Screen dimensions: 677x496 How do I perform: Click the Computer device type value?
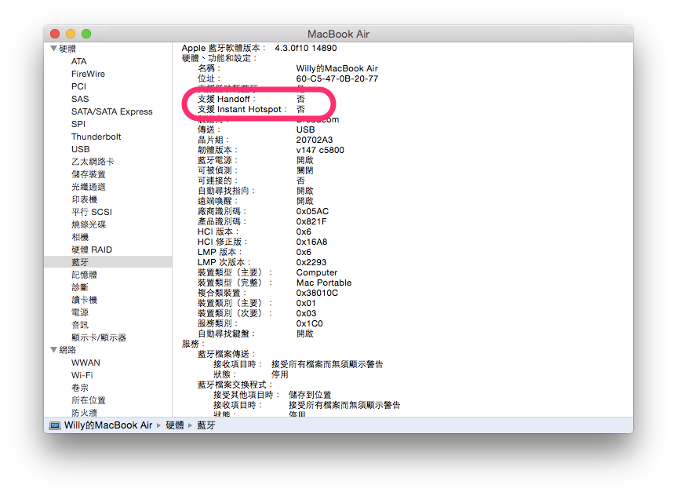click(317, 272)
